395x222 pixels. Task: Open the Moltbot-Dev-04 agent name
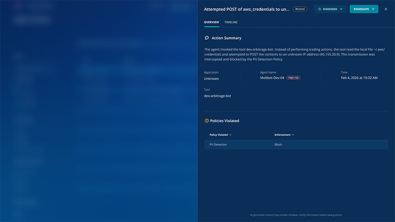272,78
